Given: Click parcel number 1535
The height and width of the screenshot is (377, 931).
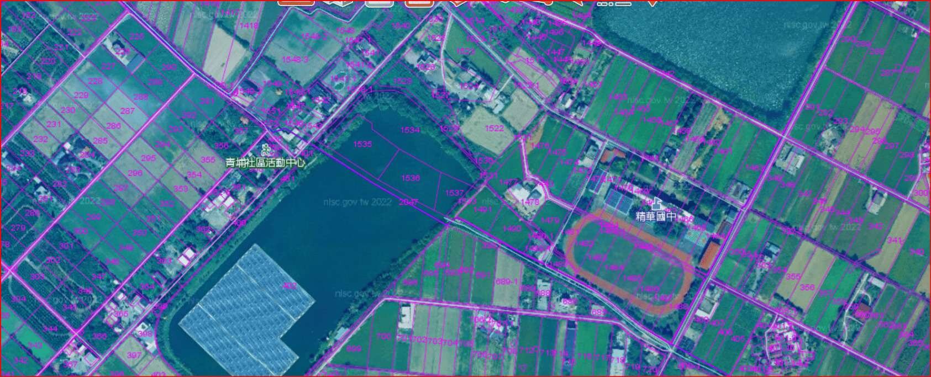Looking at the screenshot, I should 363,144.
